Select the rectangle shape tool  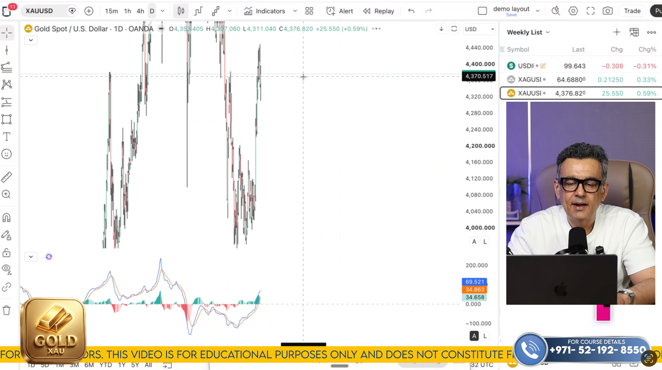(x=6, y=119)
